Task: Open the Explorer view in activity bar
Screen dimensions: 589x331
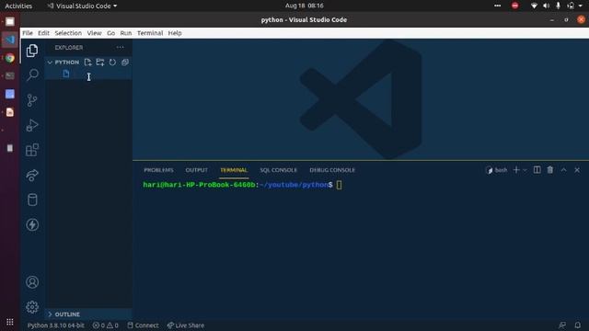Action: coord(32,51)
